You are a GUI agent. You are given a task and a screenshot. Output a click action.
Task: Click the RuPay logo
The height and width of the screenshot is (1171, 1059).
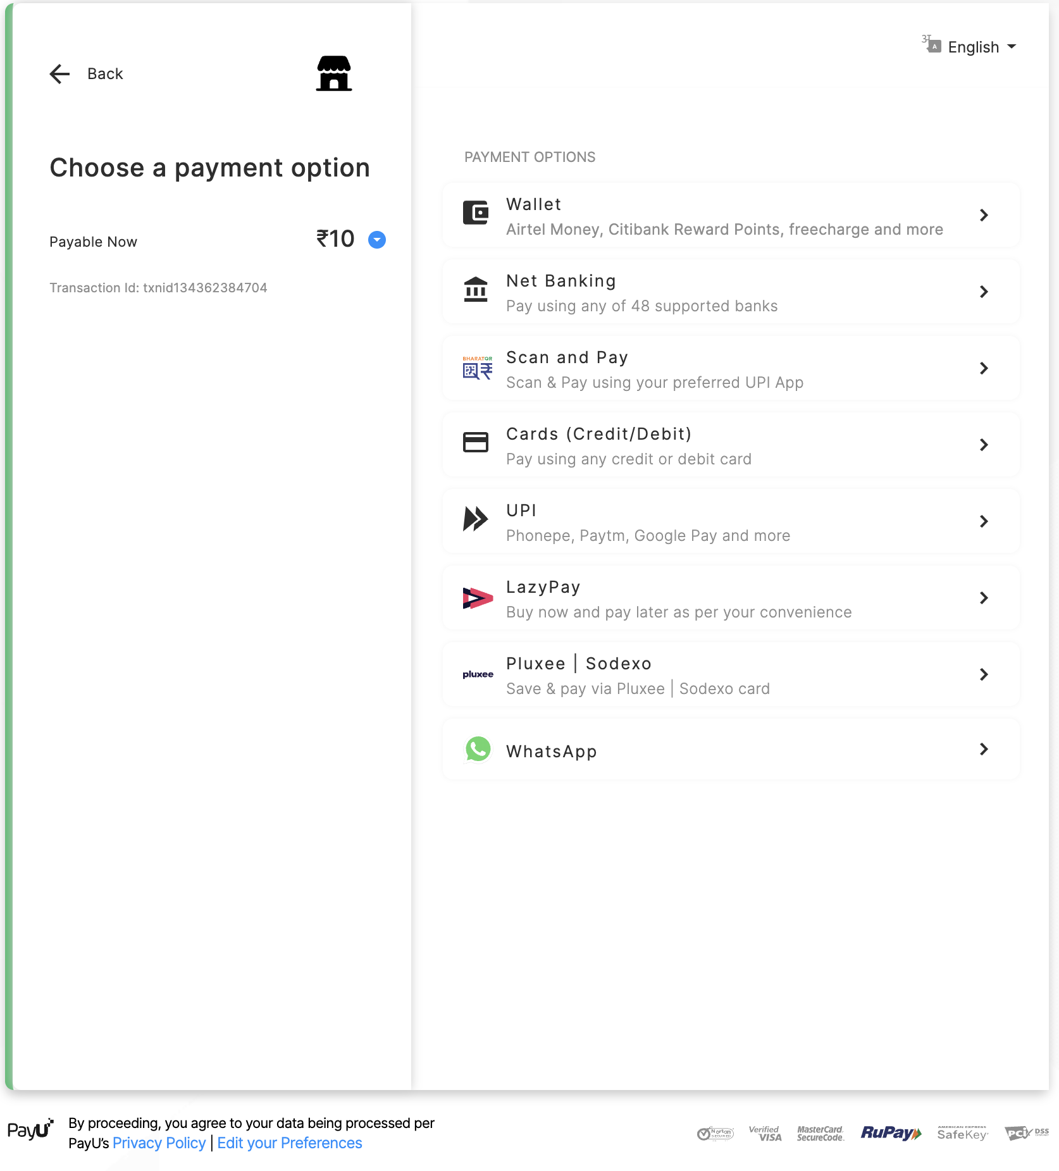(x=891, y=1133)
